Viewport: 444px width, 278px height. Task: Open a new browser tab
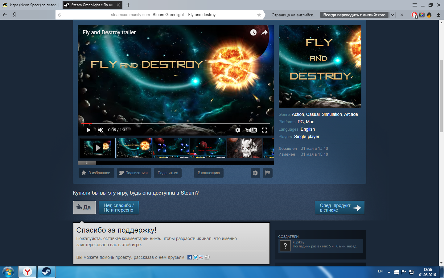click(128, 5)
